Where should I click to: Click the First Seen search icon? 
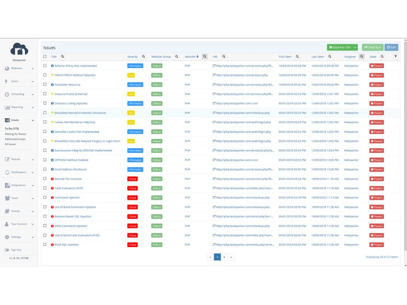[297, 56]
